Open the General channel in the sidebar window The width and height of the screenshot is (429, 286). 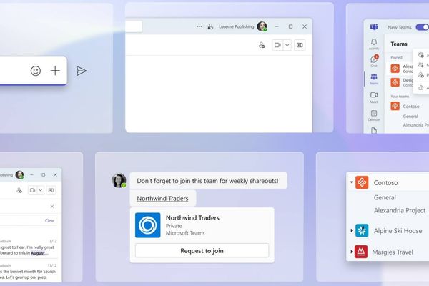[x=410, y=117]
